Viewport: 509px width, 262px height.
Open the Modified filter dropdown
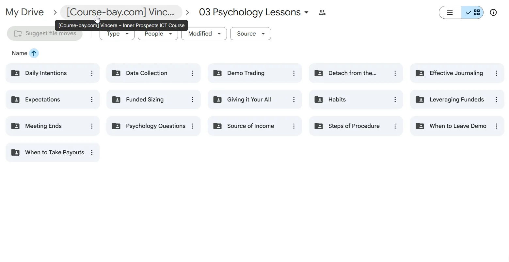click(x=204, y=34)
